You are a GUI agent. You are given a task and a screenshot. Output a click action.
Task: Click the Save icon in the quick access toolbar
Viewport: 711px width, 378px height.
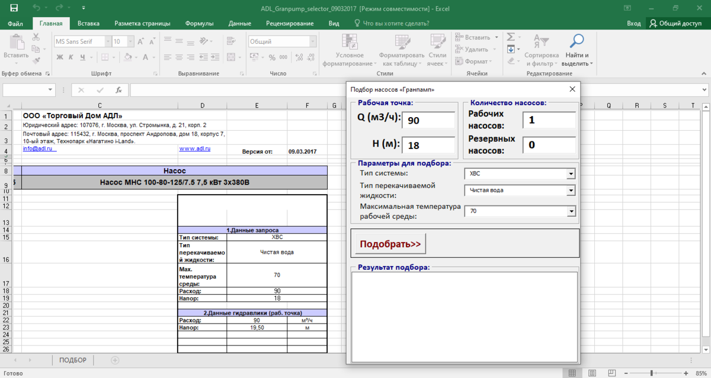coord(14,8)
